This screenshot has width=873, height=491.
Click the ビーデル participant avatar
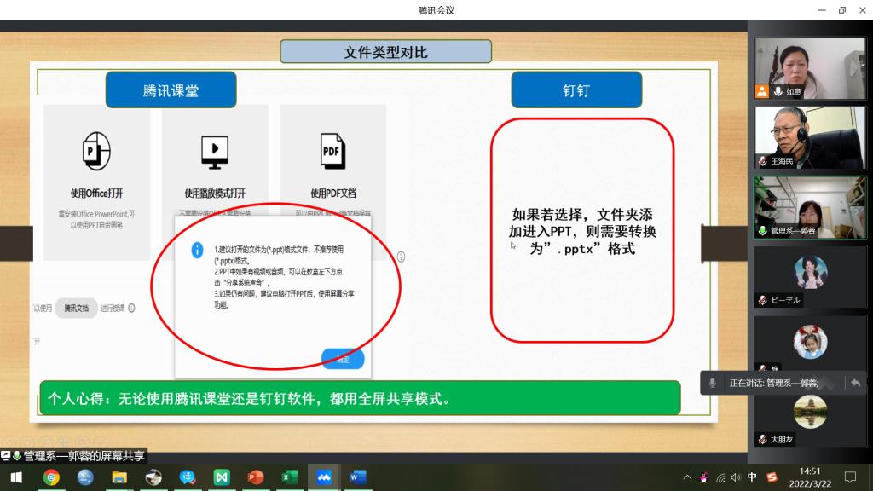click(810, 272)
